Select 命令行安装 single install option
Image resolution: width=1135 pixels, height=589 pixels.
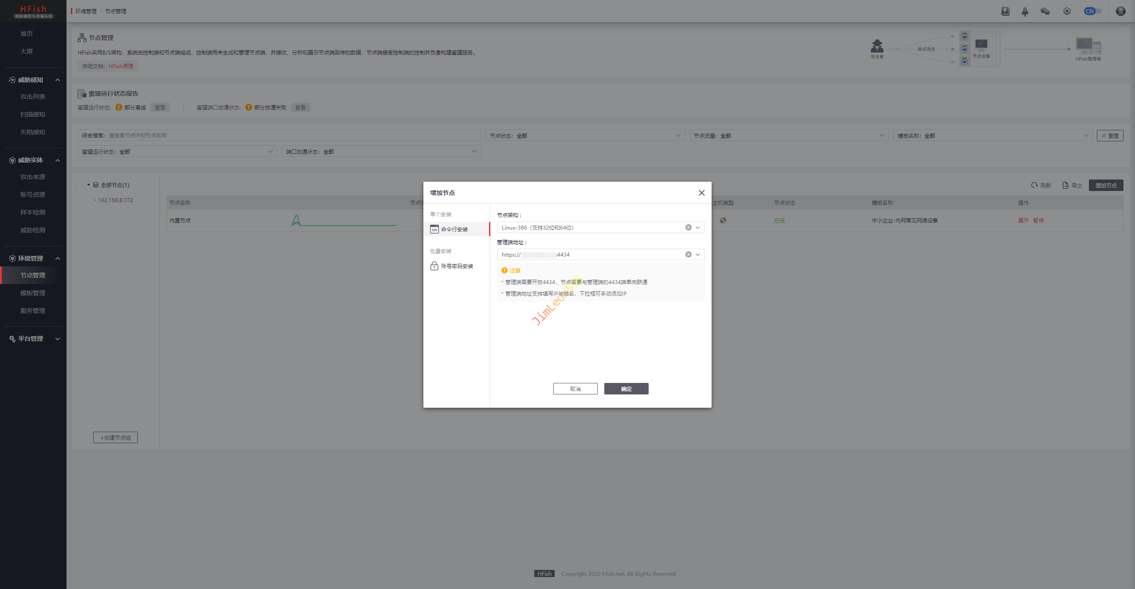pyautogui.click(x=454, y=229)
